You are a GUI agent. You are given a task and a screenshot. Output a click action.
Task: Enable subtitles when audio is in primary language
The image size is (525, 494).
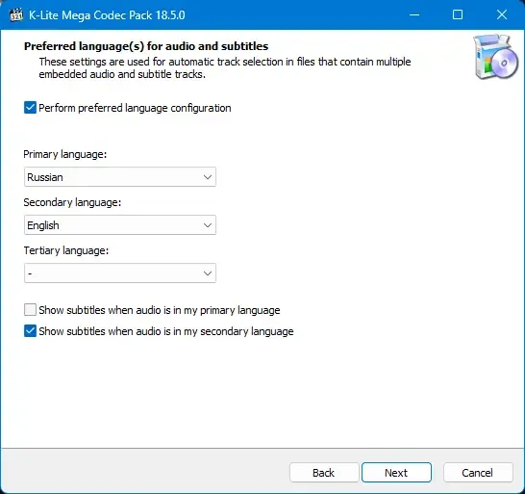click(30, 310)
